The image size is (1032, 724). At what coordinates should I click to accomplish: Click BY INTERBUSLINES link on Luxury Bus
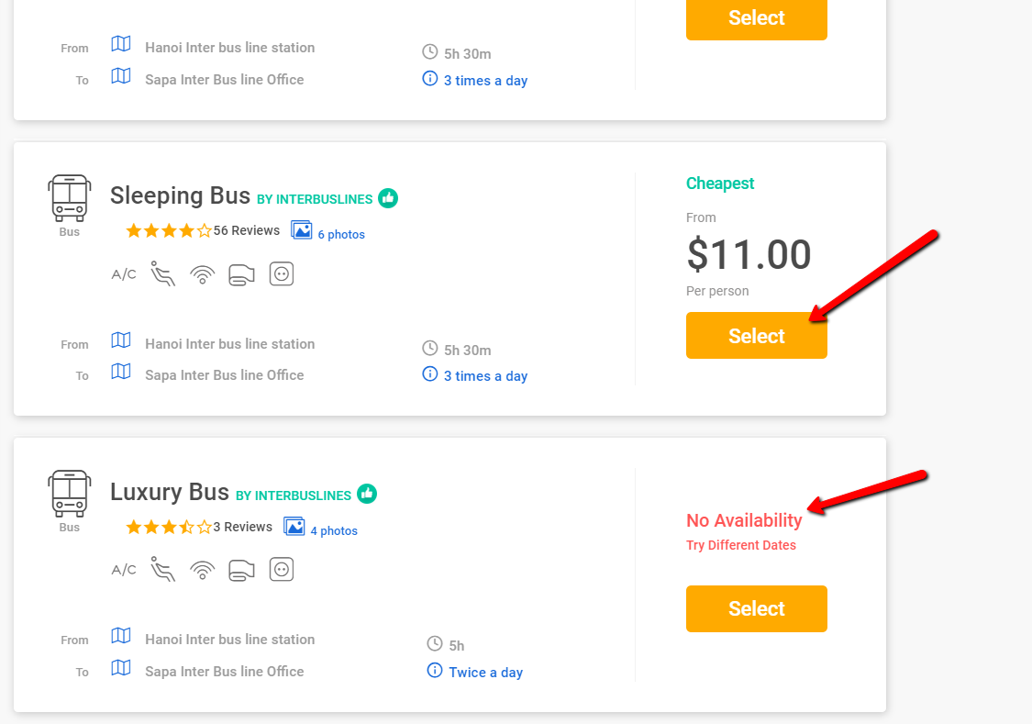[294, 496]
